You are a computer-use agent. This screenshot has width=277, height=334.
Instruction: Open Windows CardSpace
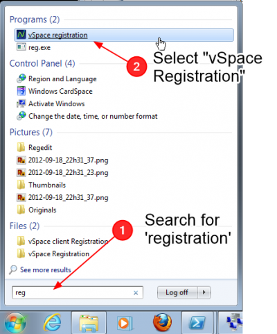(x=60, y=92)
